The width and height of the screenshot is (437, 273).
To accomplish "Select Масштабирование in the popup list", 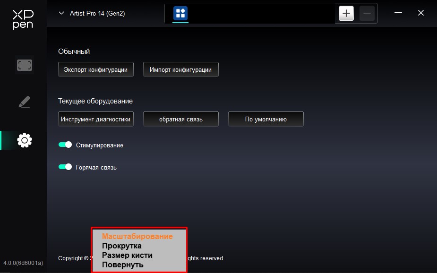I will click(x=137, y=236).
